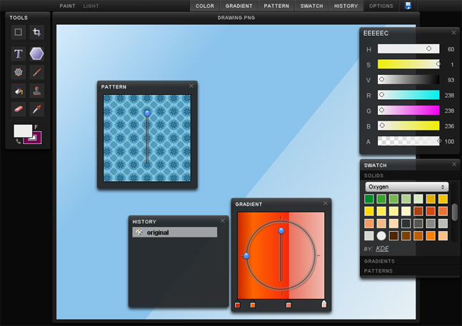The width and height of the screenshot is (462, 326).
Task: Toggle the Swatch panel tab
Action: (x=312, y=6)
